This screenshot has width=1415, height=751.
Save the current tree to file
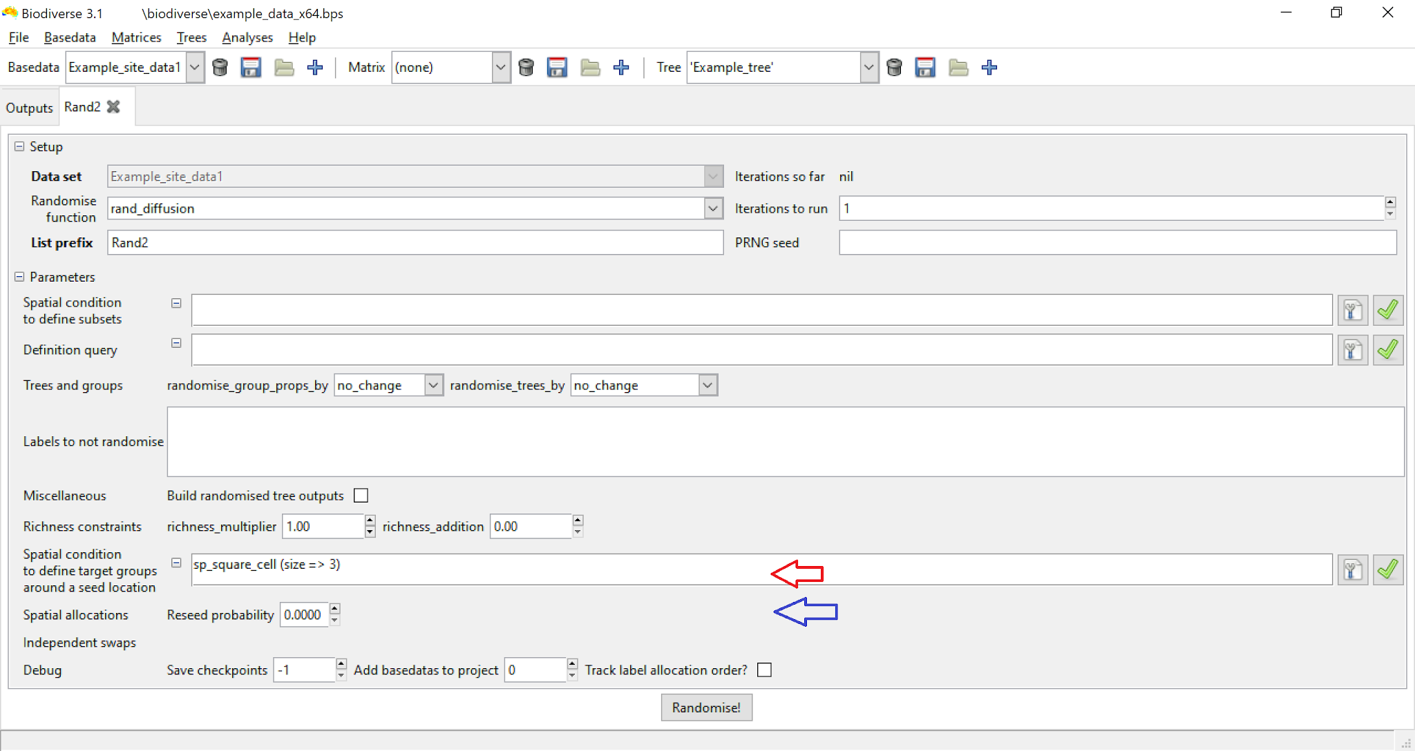(x=925, y=67)
